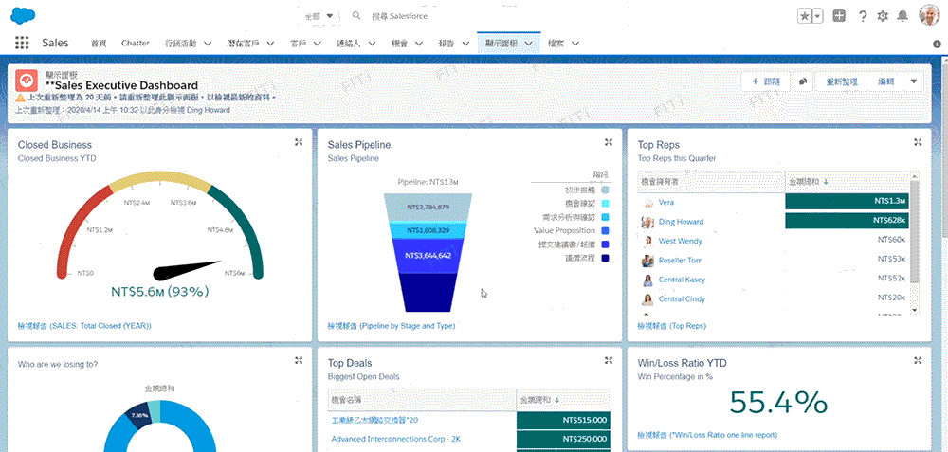Click the Value Proposition legend color swatch
948x452 pixels.
coord(605,230)
